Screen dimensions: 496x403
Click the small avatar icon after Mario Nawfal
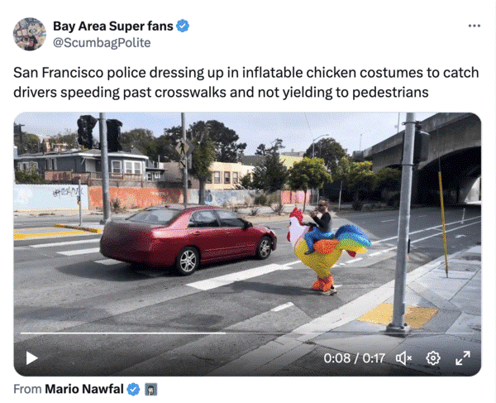click(151, 390)
